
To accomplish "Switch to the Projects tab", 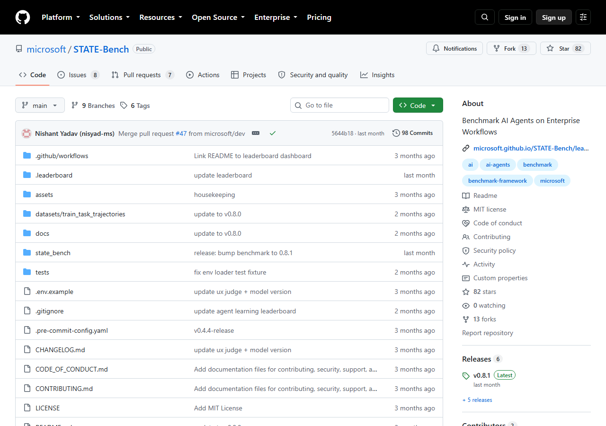I will pyautogui.click(x=249, y=75).
